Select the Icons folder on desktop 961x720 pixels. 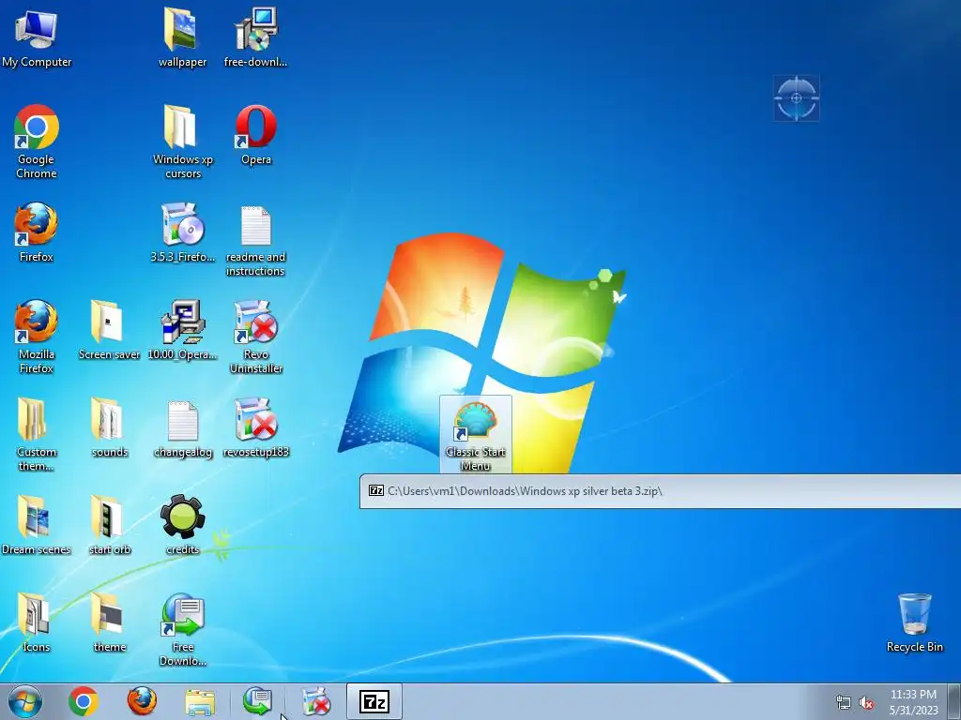coord(37,623)
